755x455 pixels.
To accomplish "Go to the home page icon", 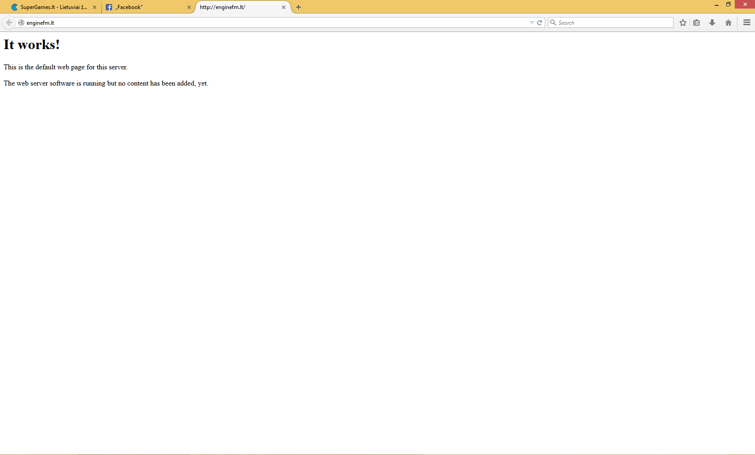I will (728, 23).
